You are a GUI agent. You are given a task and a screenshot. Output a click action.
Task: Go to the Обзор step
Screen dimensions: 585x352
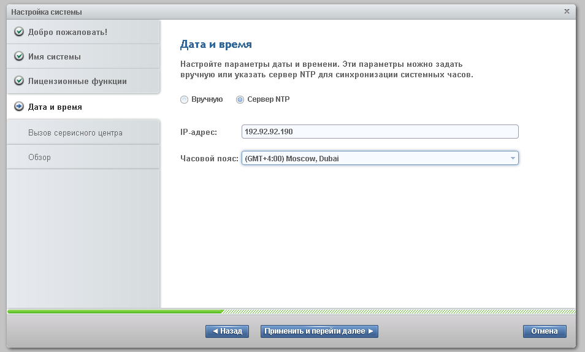83,157
